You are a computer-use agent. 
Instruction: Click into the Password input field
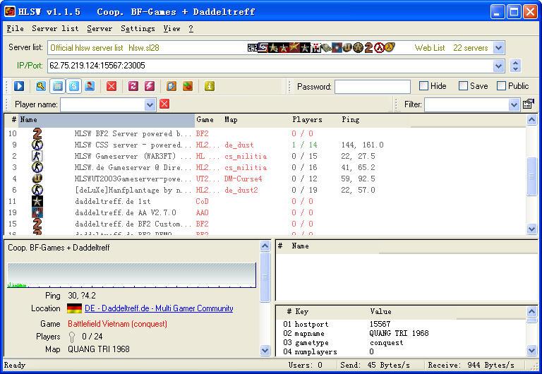(372, 87)
